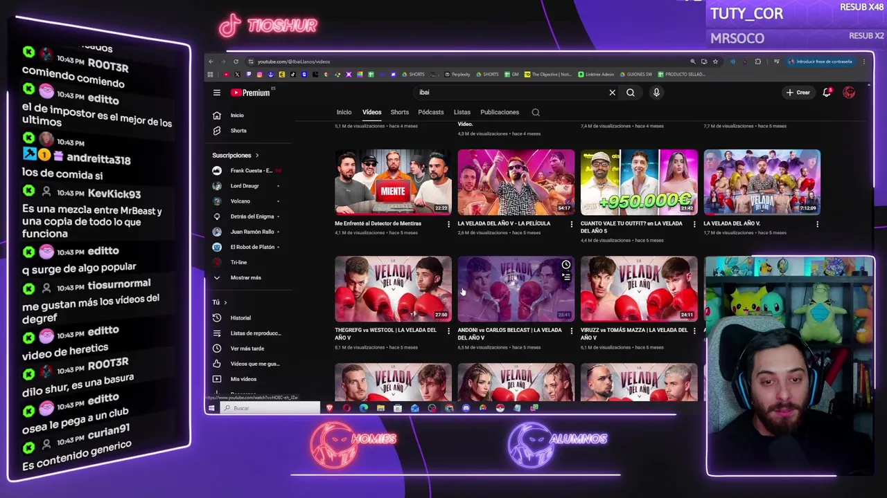Expand the Tú section chevron

tap(225, 302)
